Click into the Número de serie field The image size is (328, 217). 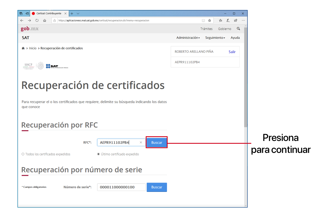point(121,187)
